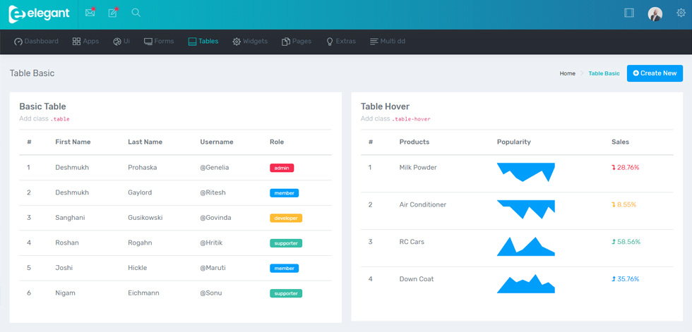Viewport: 692px width, 332px height.
Task: Click the Elegant logo
Action: click(40, 13)
